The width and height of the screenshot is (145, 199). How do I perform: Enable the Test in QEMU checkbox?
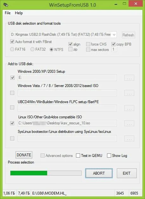click(x=78, y=155)
